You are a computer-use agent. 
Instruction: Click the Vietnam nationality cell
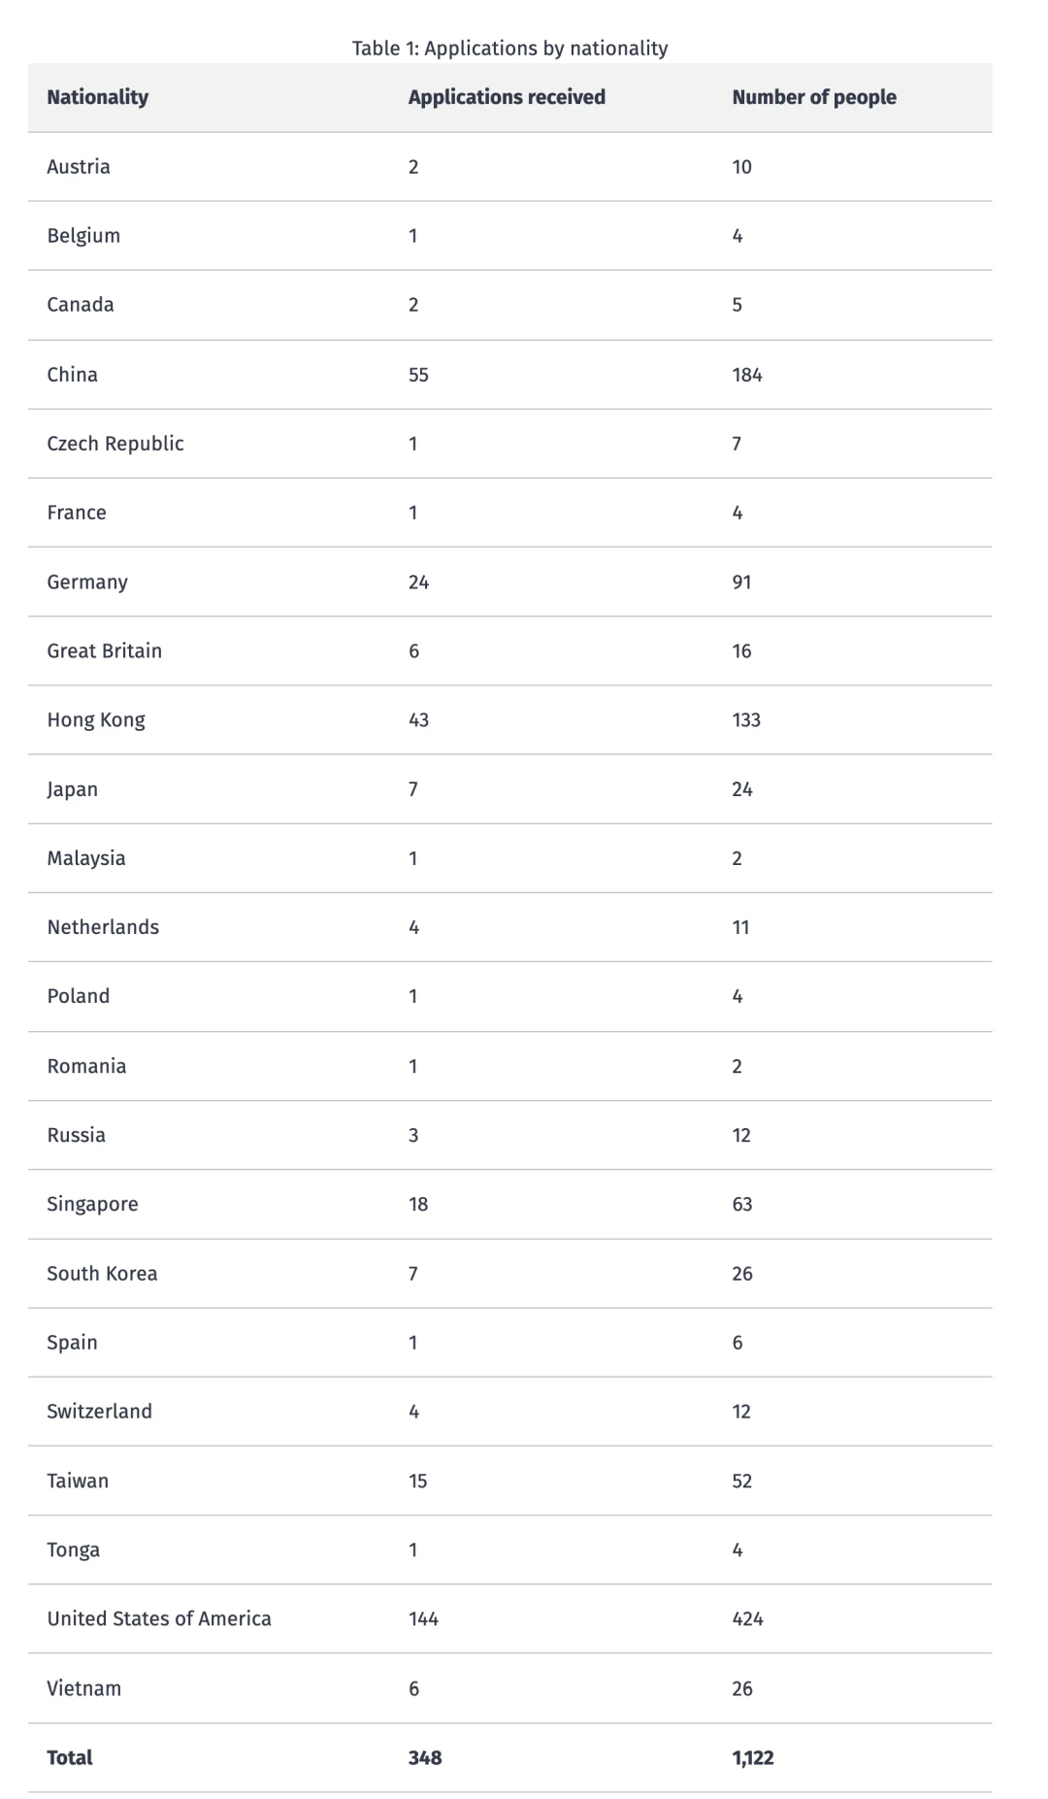(x=84, y=1689)
